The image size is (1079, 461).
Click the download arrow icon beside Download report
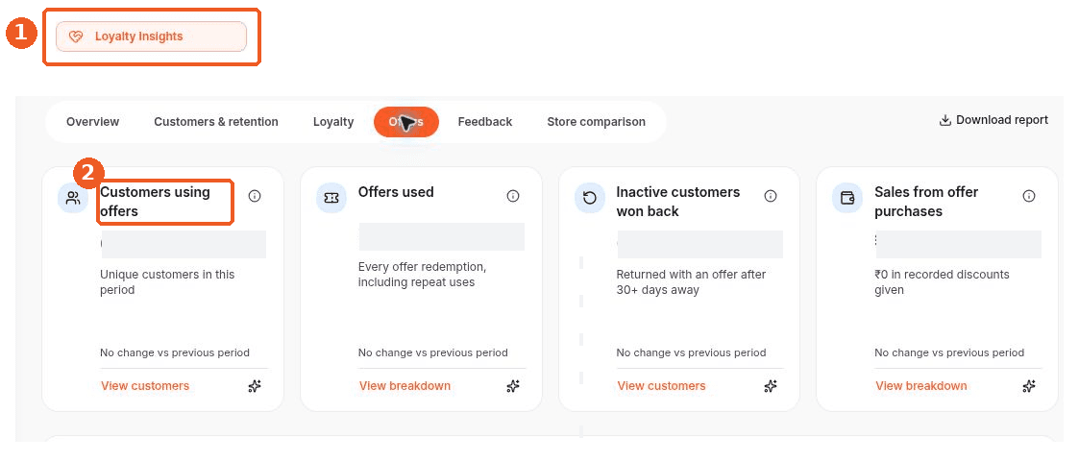coord(944,120)
